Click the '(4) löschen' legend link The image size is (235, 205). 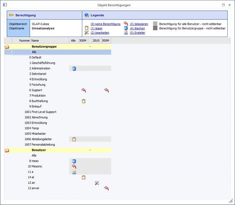pyautogui.click(x=137, y=29)
